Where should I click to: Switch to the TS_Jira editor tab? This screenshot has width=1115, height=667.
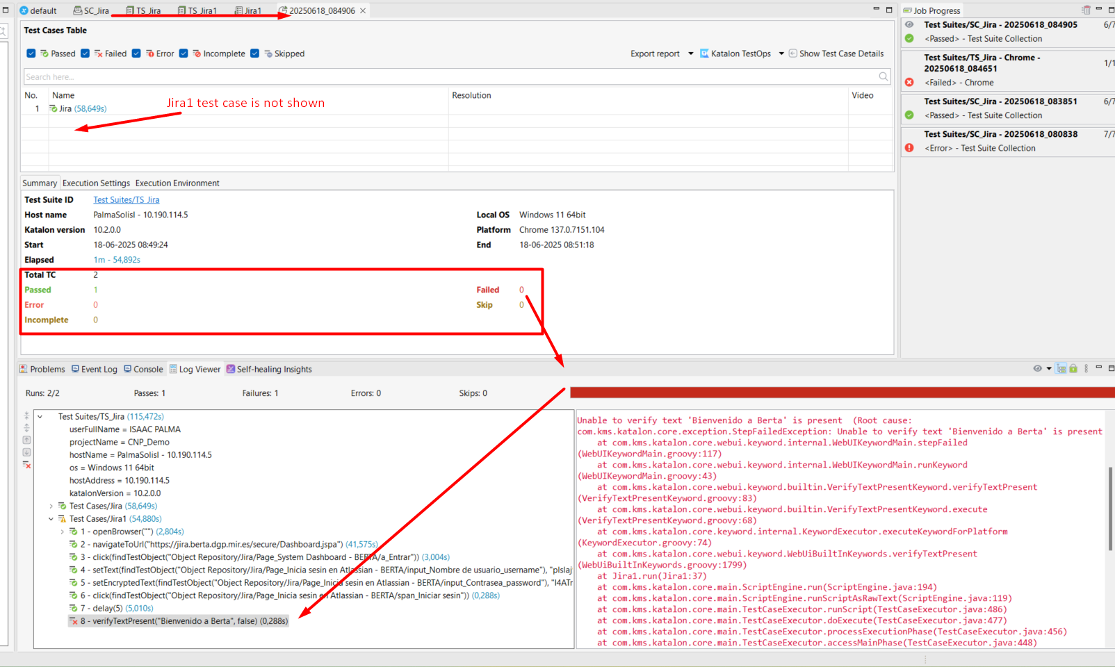click(143, 10)
